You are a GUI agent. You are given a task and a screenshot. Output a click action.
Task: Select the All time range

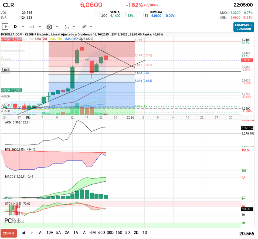pyautogui.click(x=41, y=233)
